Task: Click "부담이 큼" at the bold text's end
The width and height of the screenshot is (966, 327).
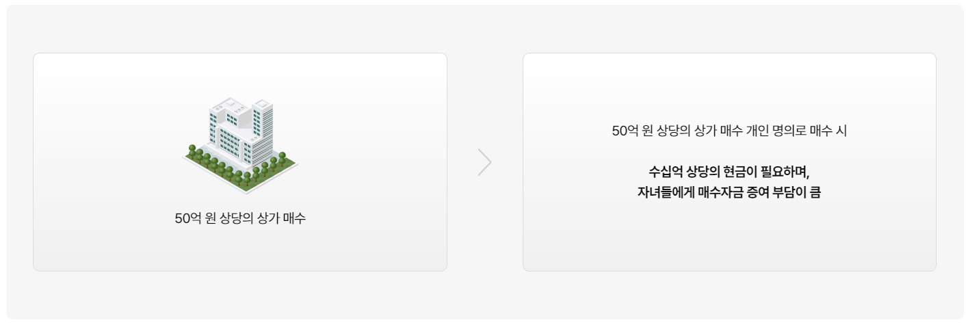Action: (x=798, y=192)
